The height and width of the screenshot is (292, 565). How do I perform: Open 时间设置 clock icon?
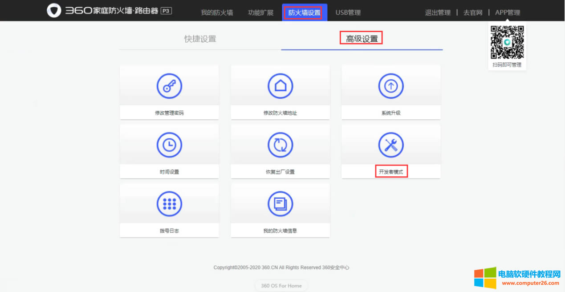(x=169, y=145)
